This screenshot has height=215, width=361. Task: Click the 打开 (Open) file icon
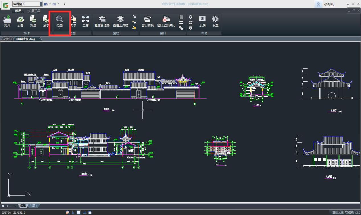7,21
